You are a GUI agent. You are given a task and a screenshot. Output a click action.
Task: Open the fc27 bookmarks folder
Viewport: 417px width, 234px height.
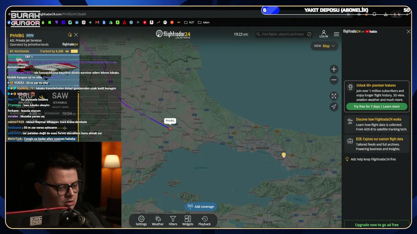coord(189,22)
